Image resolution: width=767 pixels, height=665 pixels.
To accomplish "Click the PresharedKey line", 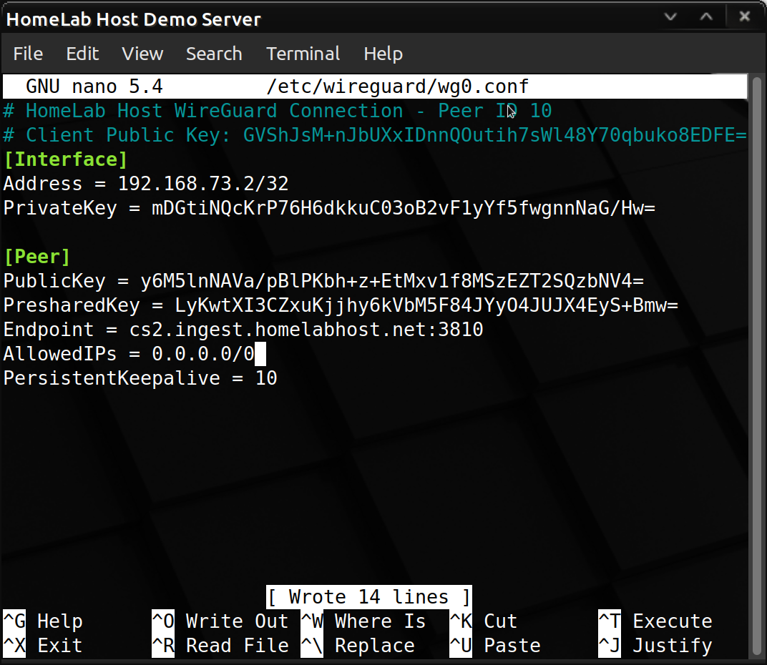I will 341,305.
